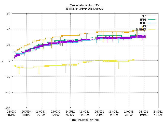Select the ELS legend label

click(x=144, y=16)
